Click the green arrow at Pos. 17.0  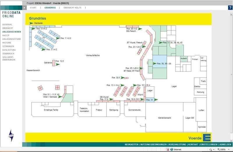pos(111,99)
